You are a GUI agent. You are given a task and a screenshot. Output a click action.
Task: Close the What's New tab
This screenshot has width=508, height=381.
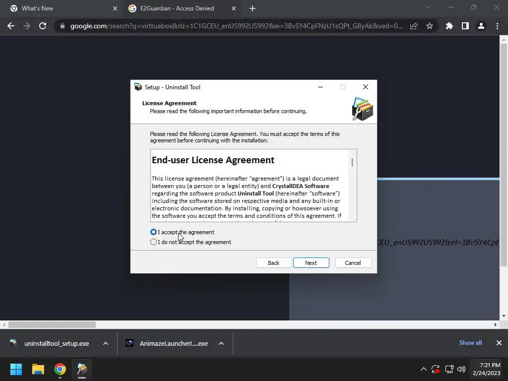pos(115,8)
